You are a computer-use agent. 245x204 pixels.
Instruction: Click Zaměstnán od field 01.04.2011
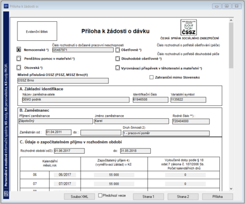point(58,132)
